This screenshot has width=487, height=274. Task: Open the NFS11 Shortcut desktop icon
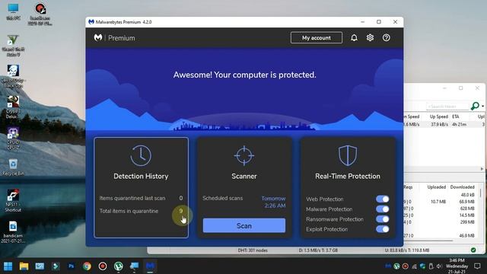tap(13, 200)
